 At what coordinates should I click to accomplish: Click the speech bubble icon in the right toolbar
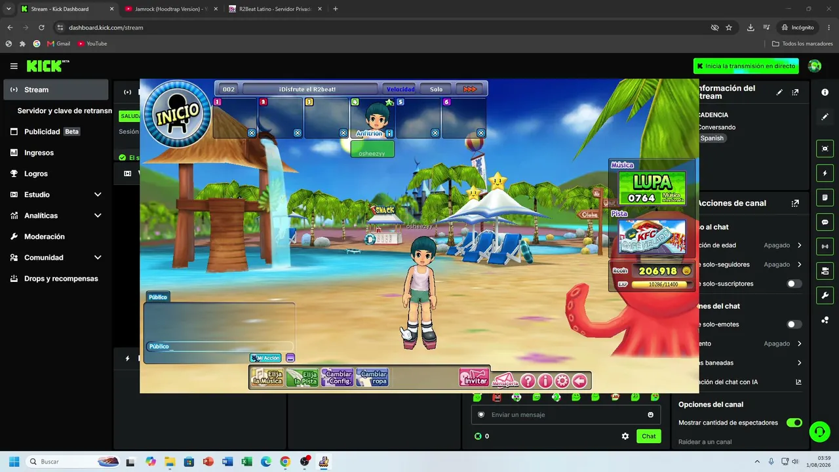(825, 222)
